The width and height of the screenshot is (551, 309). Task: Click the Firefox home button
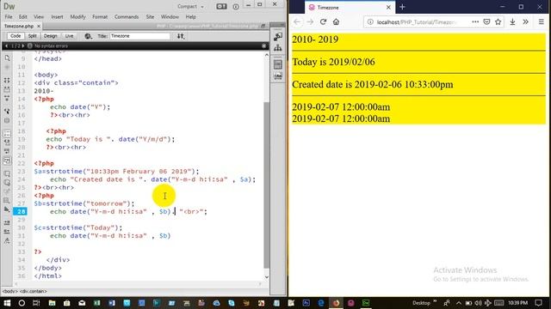[x=337, y=21]
